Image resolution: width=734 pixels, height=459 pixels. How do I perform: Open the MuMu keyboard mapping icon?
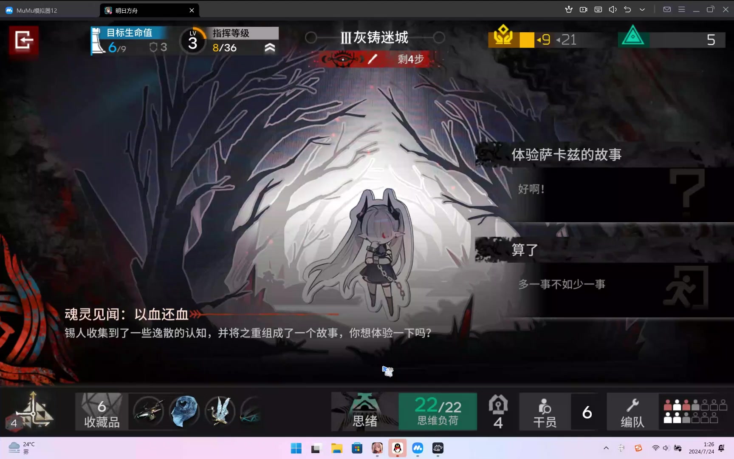point(598,9)
